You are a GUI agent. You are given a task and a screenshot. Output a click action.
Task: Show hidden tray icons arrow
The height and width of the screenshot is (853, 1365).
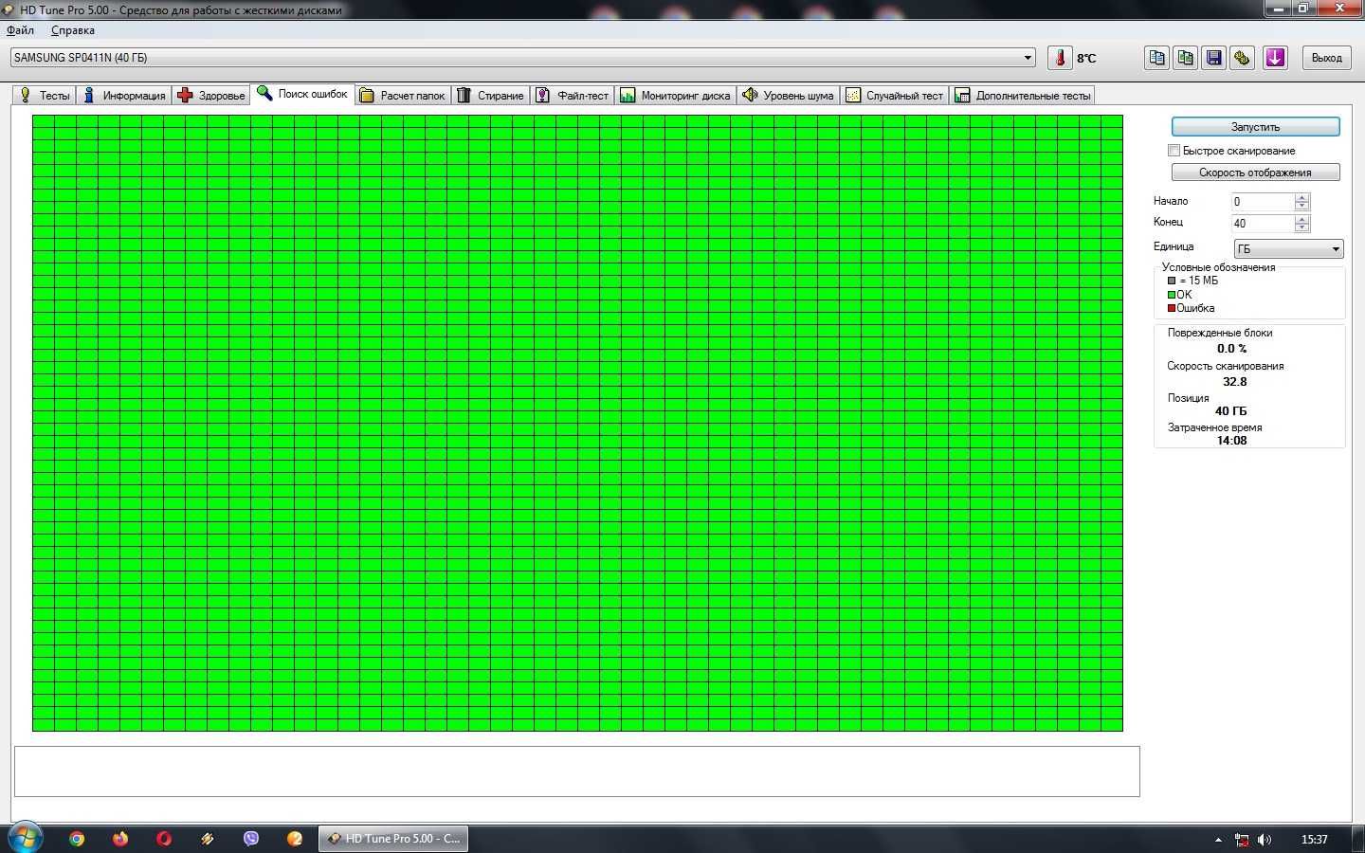click(x=1218, y=840)
